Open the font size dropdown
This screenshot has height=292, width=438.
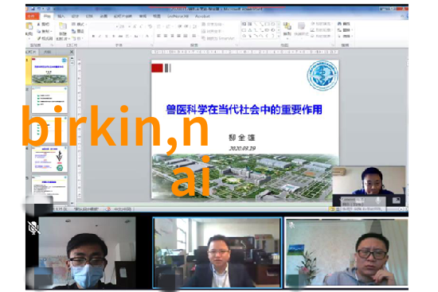point(129,26)
